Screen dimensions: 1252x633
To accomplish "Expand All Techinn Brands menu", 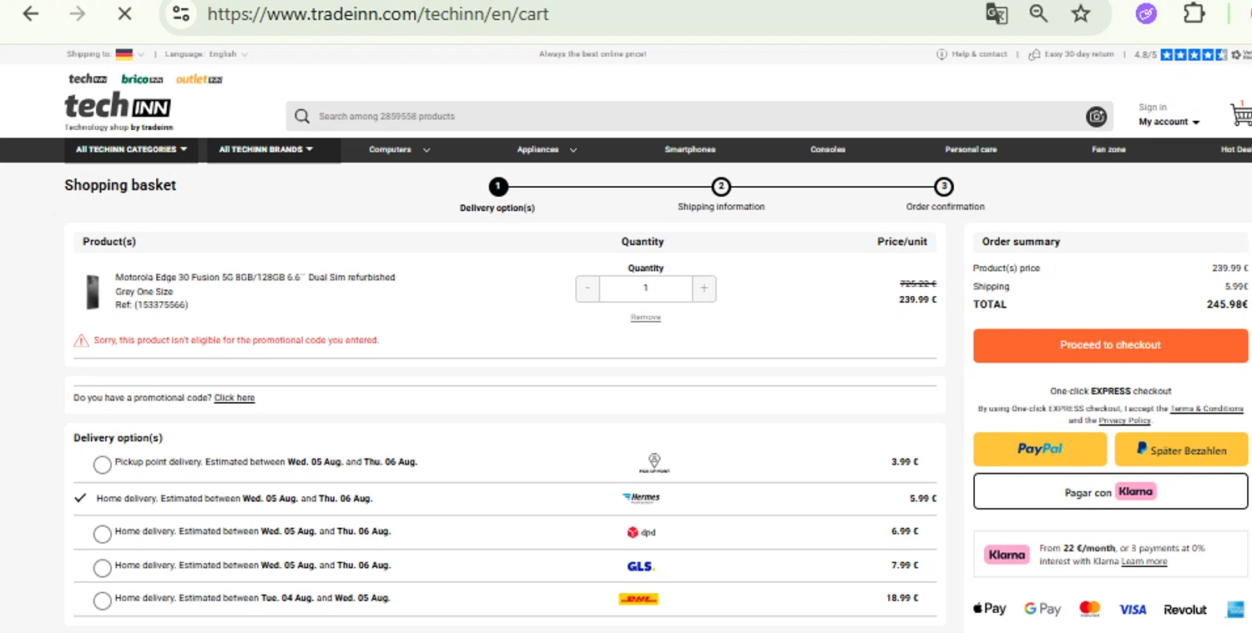I will [274, 150].
